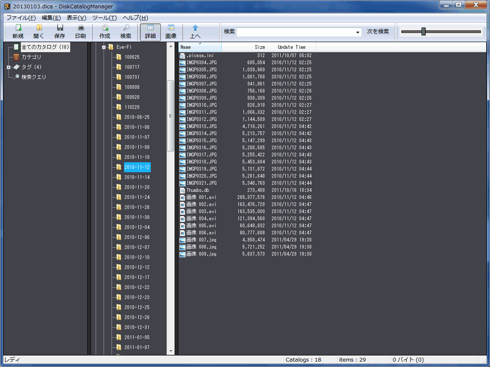
Task: Expand the タグ (4) tree node
Action: (x=8, y=67)
